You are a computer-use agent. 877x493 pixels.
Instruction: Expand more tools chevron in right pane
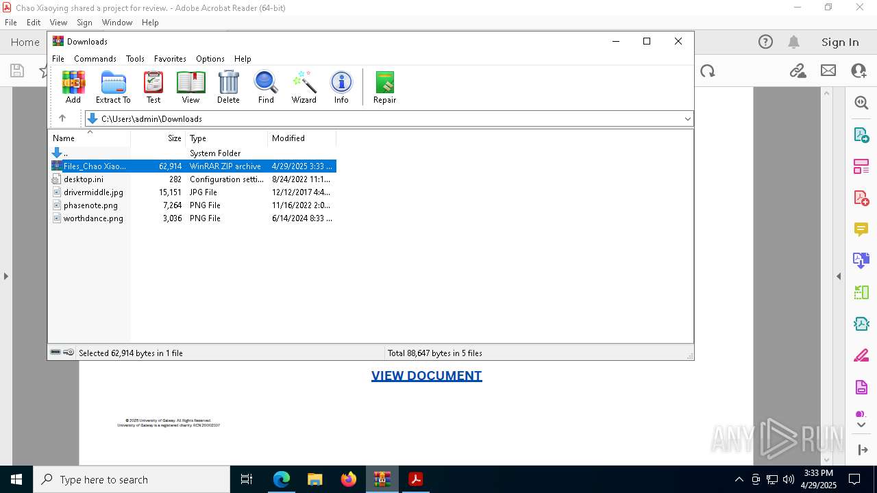point(861,425)
